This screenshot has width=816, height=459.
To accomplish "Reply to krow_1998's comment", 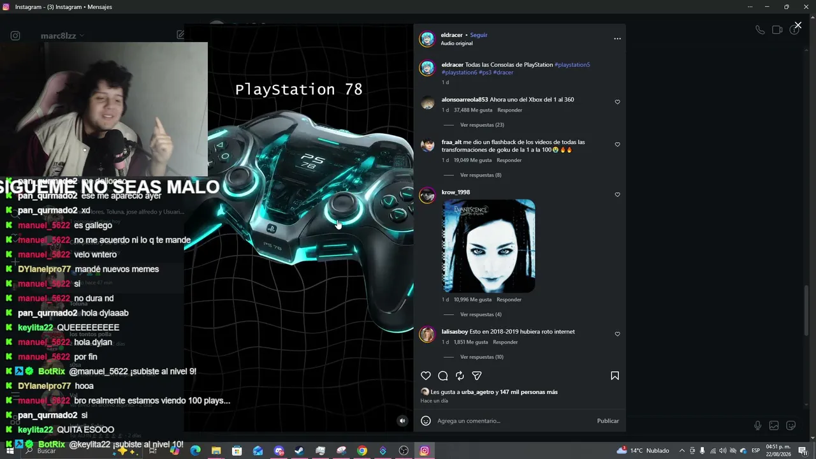I will tap(509, 300).
